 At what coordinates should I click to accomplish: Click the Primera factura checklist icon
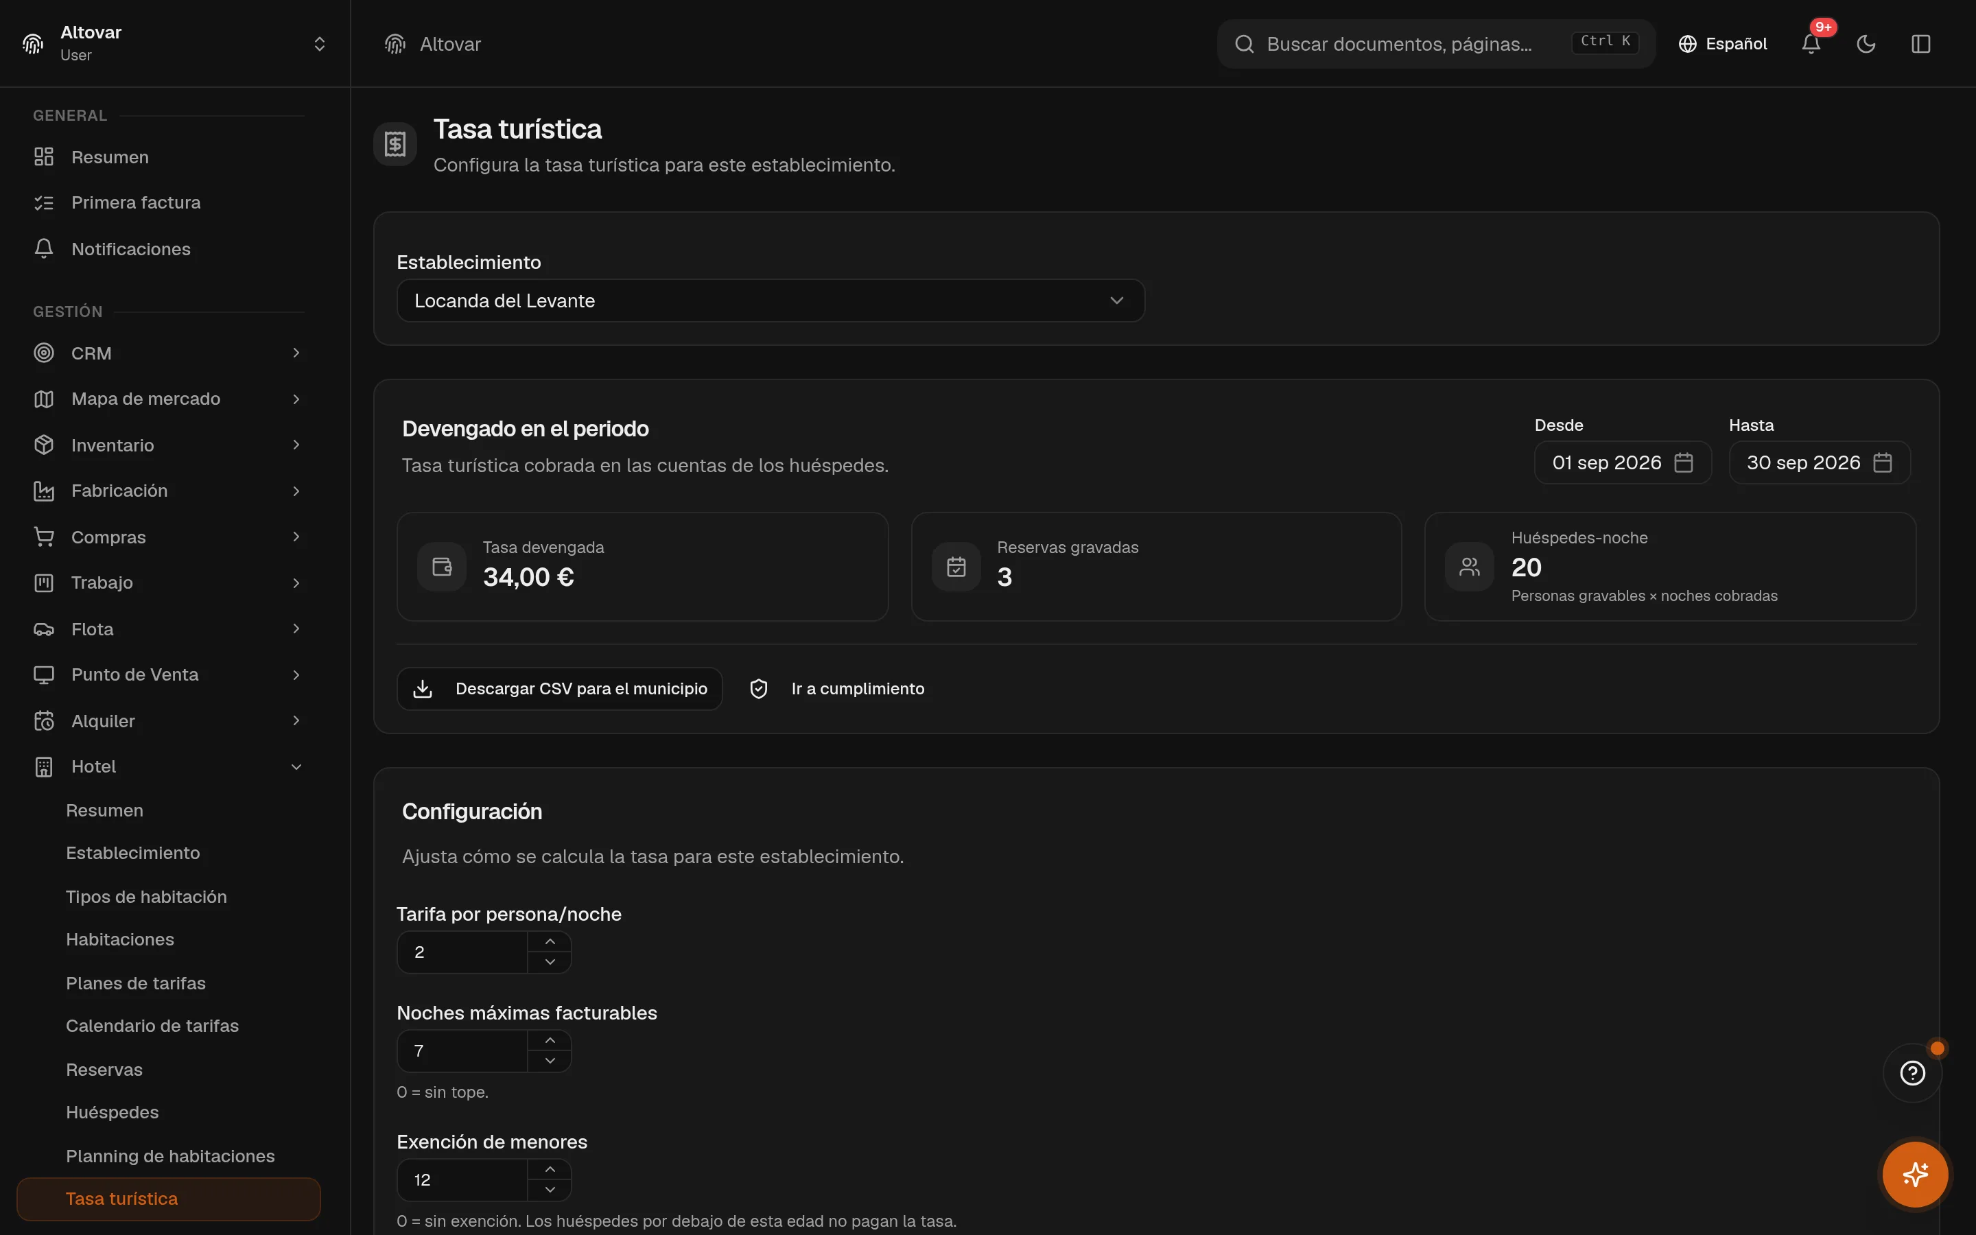(44, 202)
